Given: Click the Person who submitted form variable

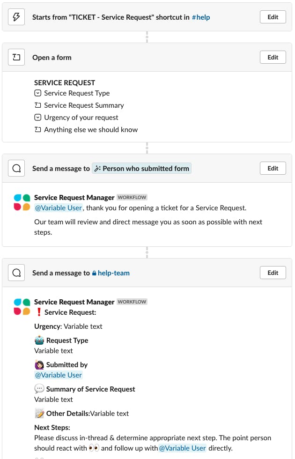Looking at the screenshot, I should (x=142, y=169).
